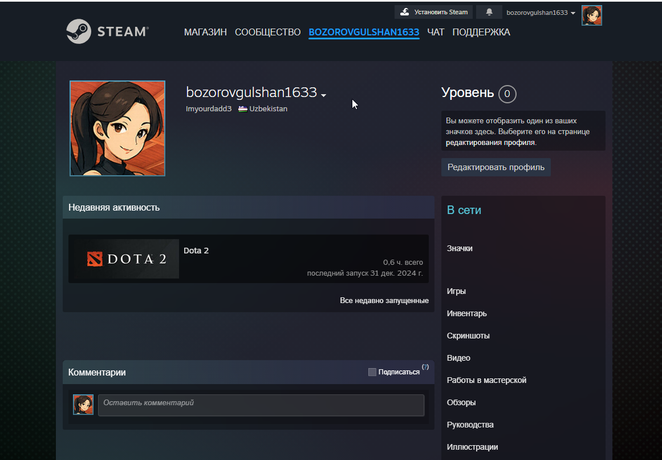
Task: Open the Значки link
Action: pos(460,248)
